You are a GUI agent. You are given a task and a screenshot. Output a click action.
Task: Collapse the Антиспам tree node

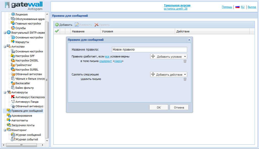pos(5,47)
